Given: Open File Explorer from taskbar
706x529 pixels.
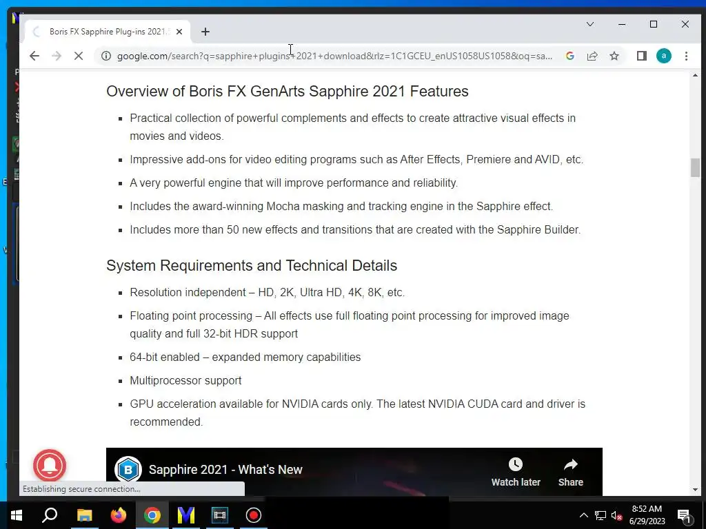Looking at the screenshot, I should 84,515.
